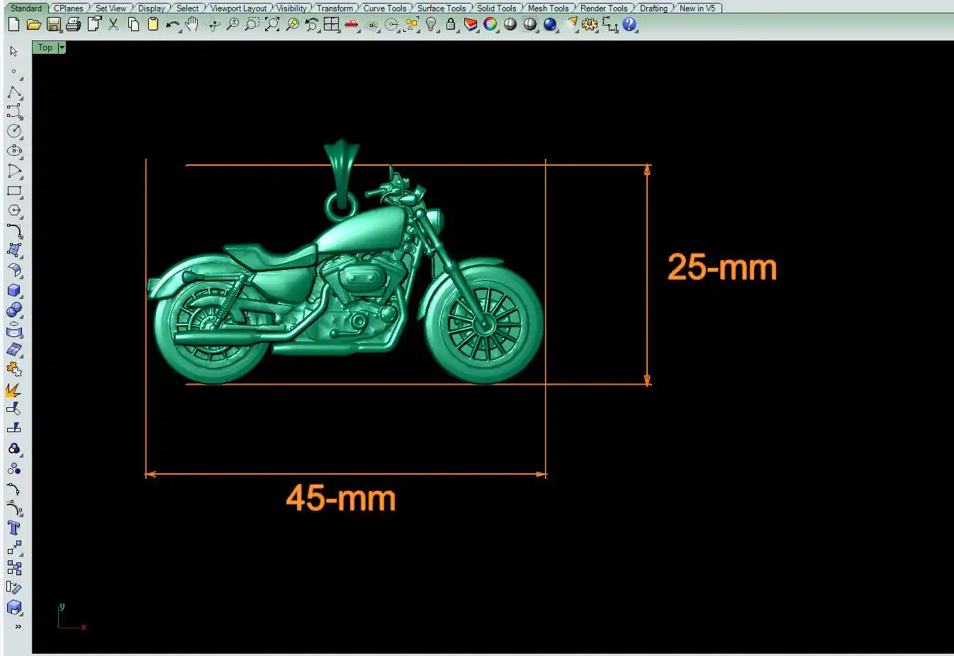Screen dimensions: 954x656
Task: Toggle shaded viewport sphere icon
Action: pyautogui.click(x=510, y=25)
